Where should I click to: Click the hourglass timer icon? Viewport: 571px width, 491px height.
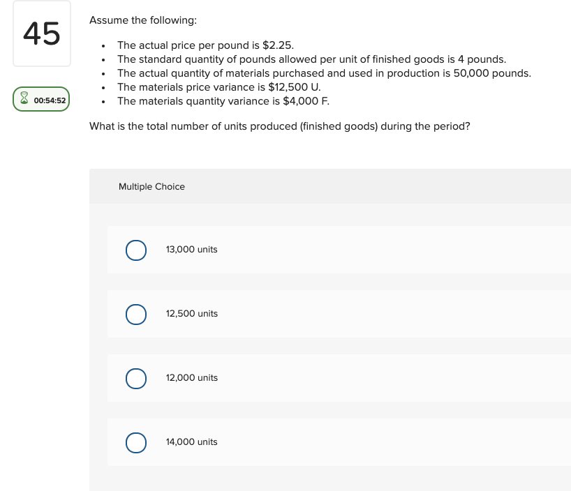(x=25, y=98)
